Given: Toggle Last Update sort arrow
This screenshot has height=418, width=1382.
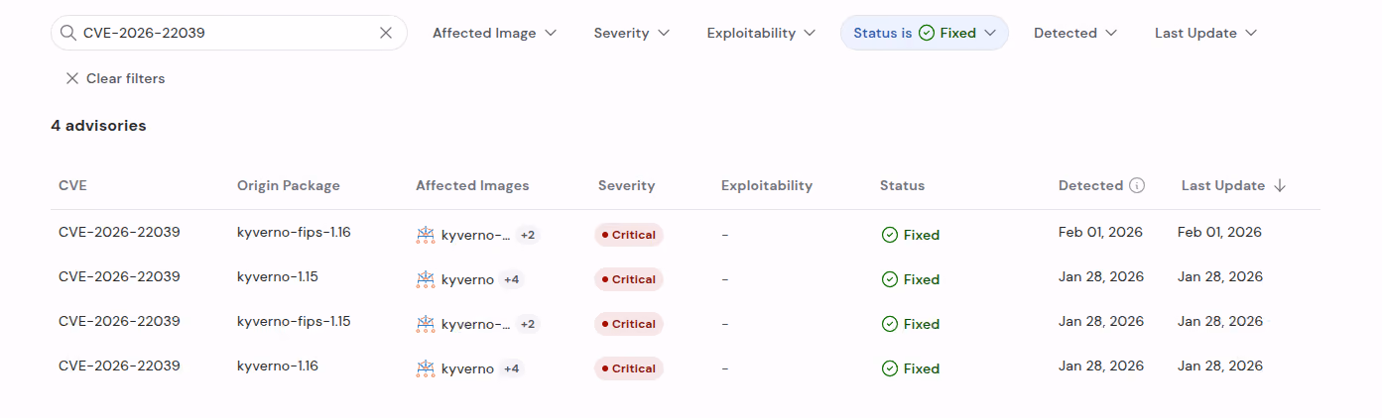Looking at the screenshot, I should pyautogui.click(x=1280, y=185).
